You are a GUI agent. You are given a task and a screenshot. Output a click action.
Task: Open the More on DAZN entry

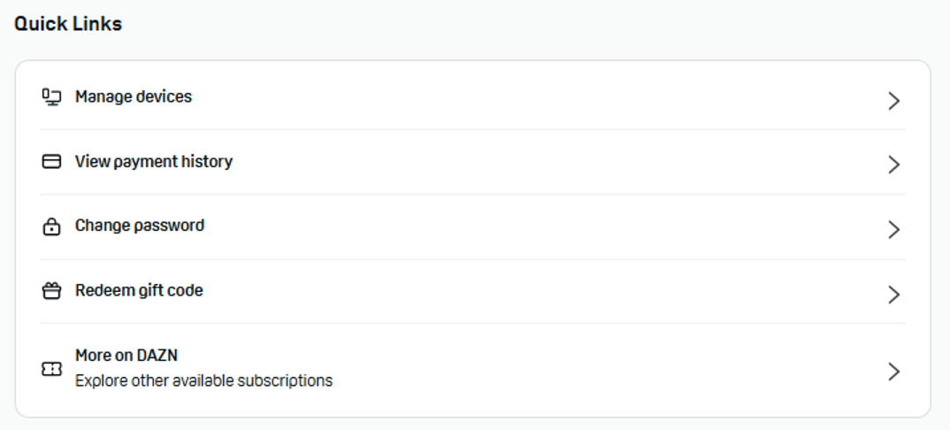click(x=126, y=356)
